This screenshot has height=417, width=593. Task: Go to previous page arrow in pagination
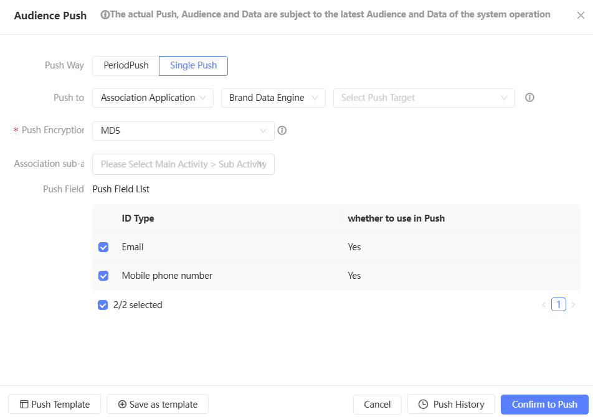pos(544,305)
